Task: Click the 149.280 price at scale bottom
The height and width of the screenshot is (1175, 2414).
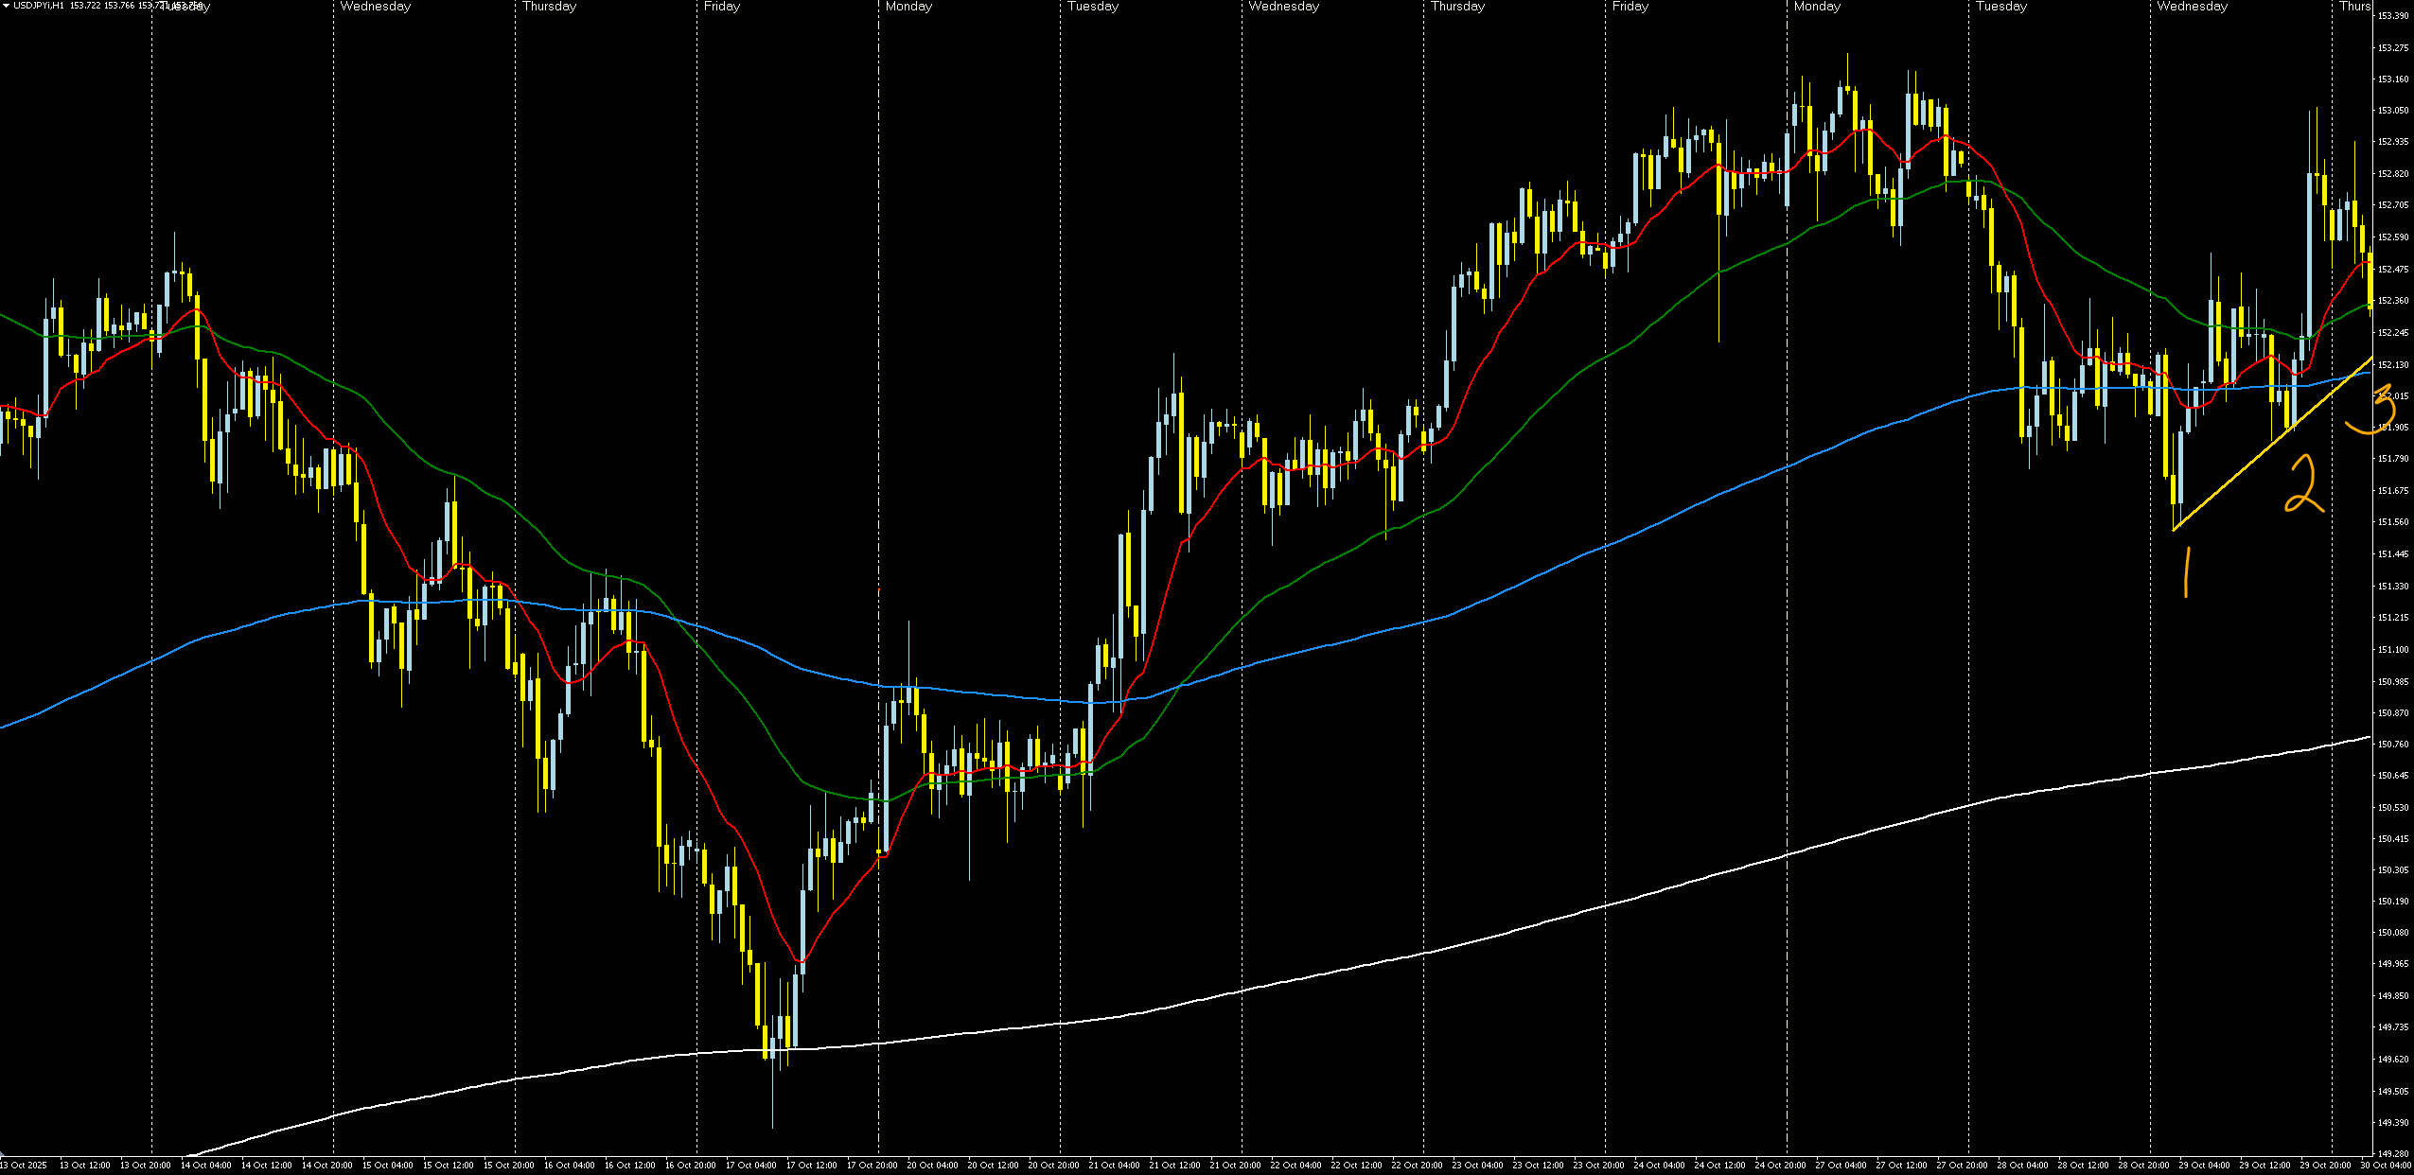Action: (x=2392, y=1154)
